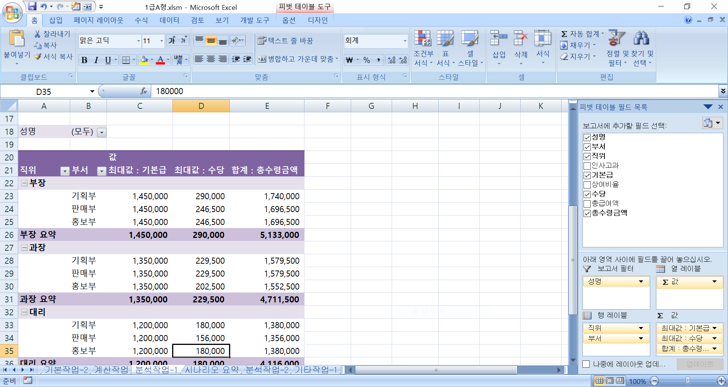Click the Cut scissors icon
This screenshot has width=728, height=387.
pos(38,34)
